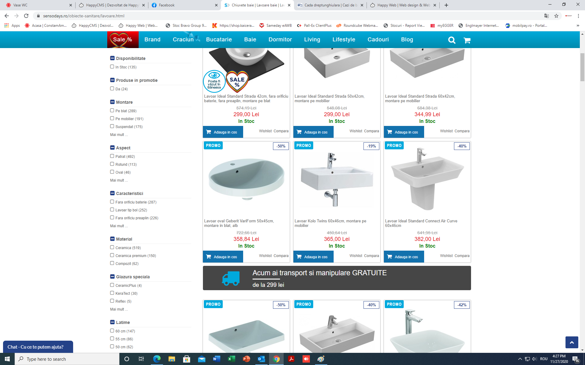Image resolution: width=585 pixels, height=365 pixels.
Task: Open Excel from the Windows taskbar
Action: click(x=231, y=359)
